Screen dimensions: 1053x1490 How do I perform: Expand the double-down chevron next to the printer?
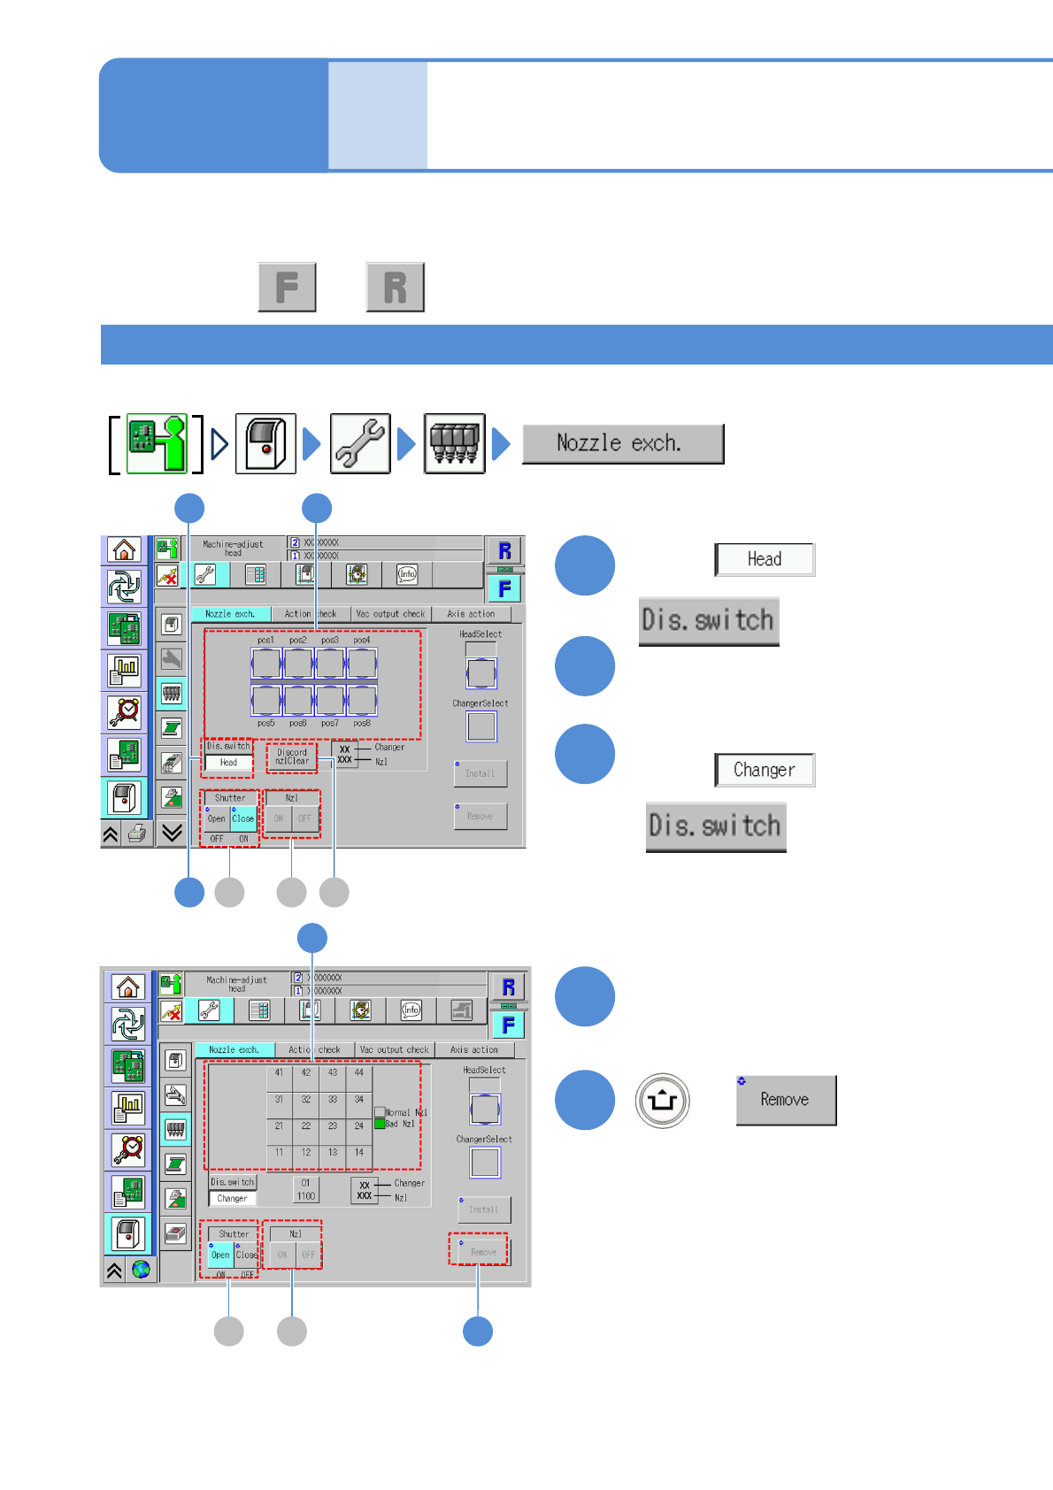(172, 833)
